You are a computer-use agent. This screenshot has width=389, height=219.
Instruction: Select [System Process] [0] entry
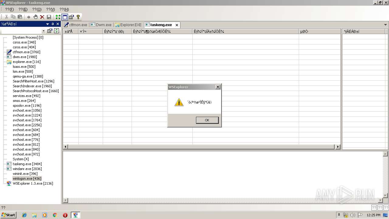coord(28,37)
